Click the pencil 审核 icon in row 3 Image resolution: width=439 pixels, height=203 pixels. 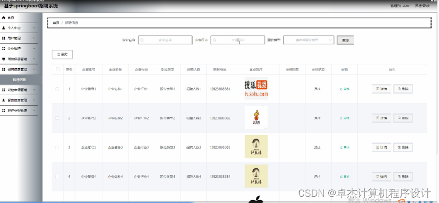click(x=341, y=147)
